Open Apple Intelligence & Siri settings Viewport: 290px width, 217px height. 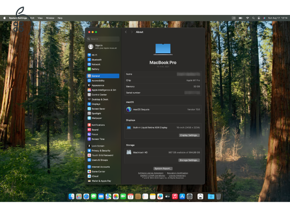[x=103, y=90]
